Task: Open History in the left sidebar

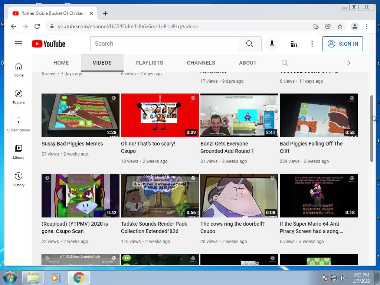Action: 19,179
